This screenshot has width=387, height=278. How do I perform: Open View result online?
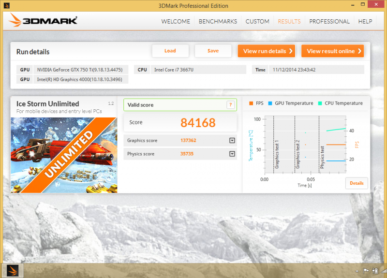[x=332, y=51]
